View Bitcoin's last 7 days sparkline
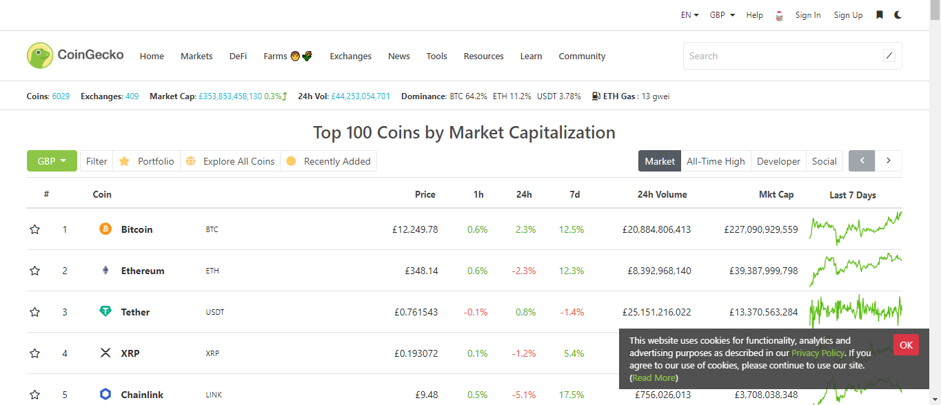 click(856, 228)
